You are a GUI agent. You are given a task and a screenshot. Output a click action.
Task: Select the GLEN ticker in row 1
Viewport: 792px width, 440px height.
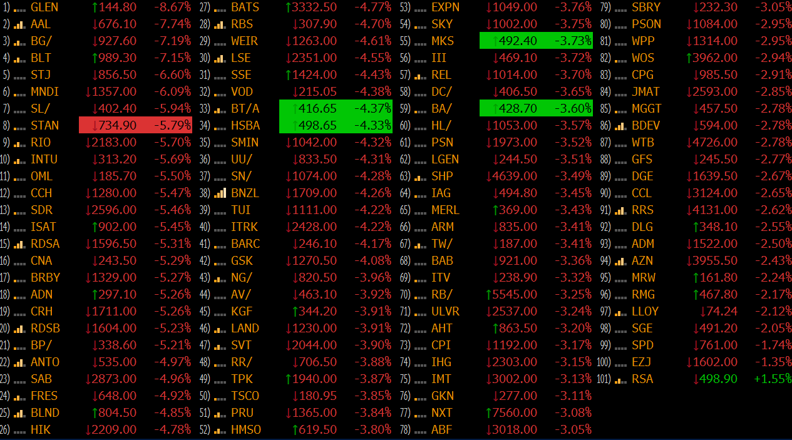[x=44, y=8]
